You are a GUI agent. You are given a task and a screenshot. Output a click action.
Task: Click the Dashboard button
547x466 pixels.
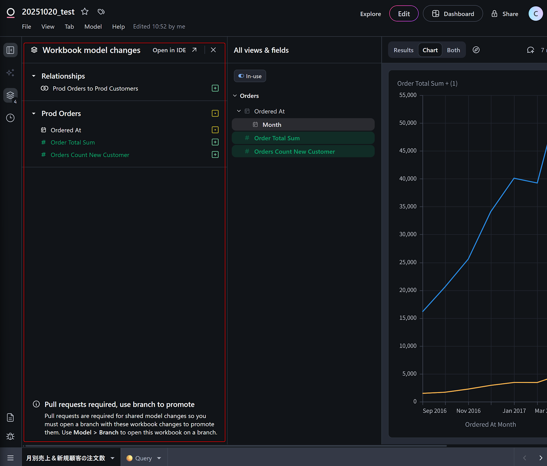(x=453, y=14)
